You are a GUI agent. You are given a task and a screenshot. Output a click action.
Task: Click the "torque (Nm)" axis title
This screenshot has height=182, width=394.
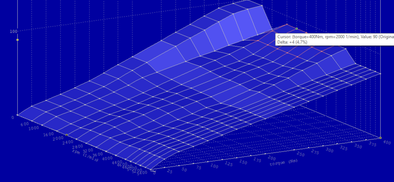pos(284,162)
